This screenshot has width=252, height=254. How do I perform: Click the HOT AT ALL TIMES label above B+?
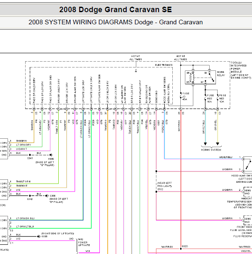click(x=135, y=58)
